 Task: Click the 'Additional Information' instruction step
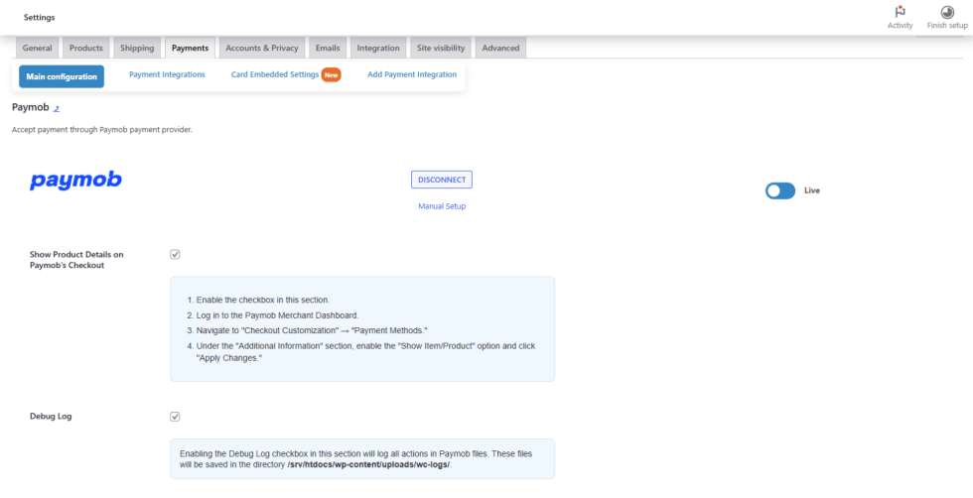click(x=365, y=351)
